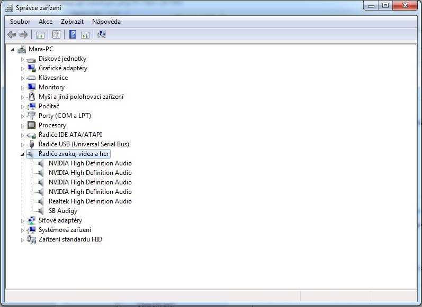Open the Nápověda menu
Screen dimensions: 422x307
[106, 22]
